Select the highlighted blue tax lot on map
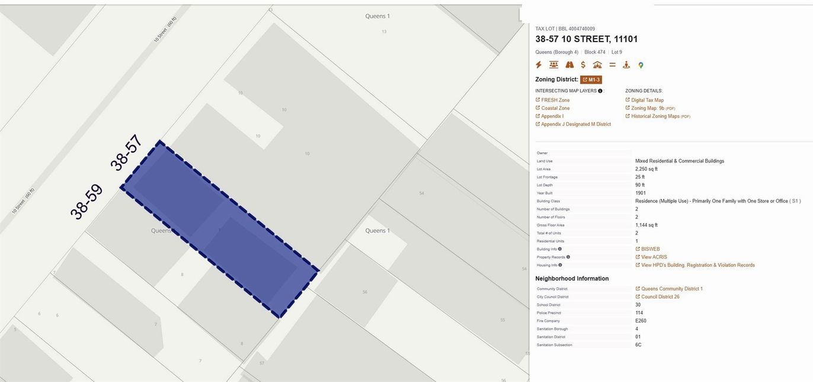 click(x=219, y=228)
